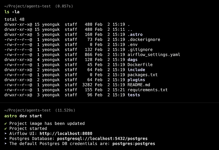Screen dimensions: 219x150
Task: Select the requirements.txt file name
Action: 148,90
